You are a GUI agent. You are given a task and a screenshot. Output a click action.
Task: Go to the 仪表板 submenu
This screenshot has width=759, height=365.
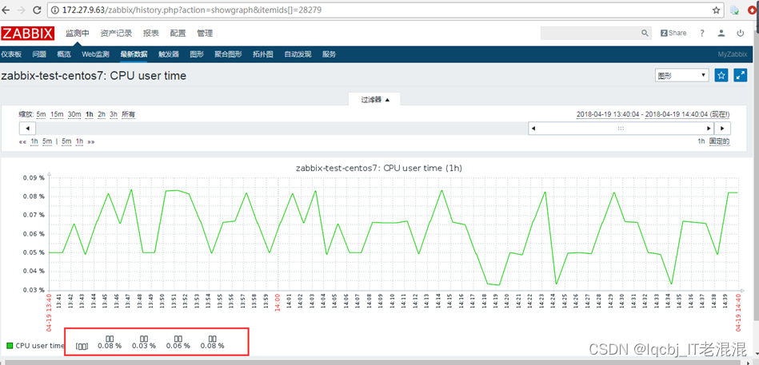(x=11, y=54)
